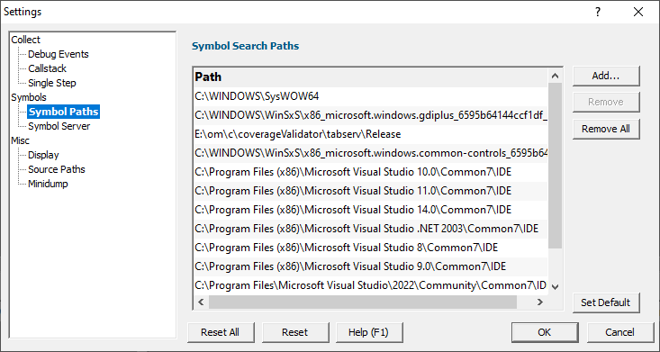Click the scroll down arrow in path list
The width and height of the screenshot is (660, 352).
point(555,287)
